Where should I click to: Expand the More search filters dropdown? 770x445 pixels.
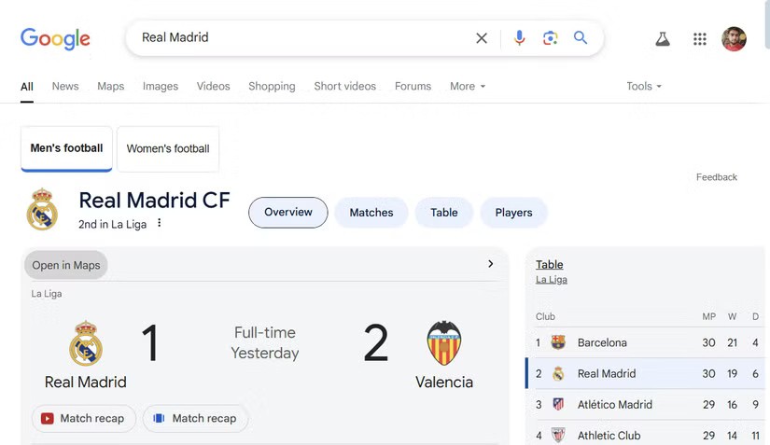(x=468, y=87)
